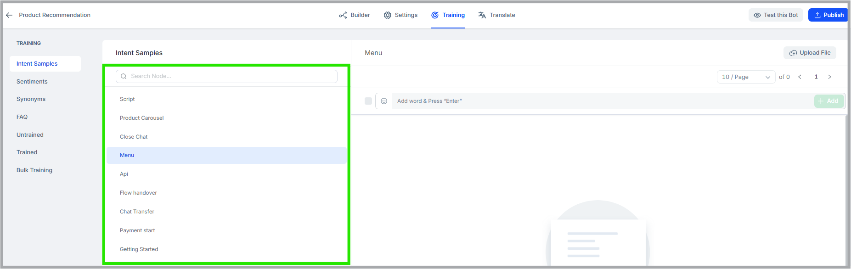The image size is (851, 269).
Task: Select the Payment start node
Action: pyautogui.click(x=226, y=230)
